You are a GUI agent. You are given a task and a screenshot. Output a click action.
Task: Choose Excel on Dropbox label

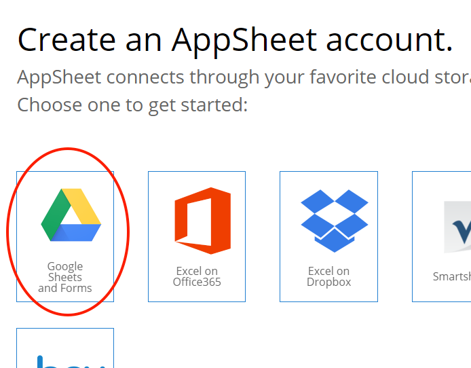pos(329,276)
